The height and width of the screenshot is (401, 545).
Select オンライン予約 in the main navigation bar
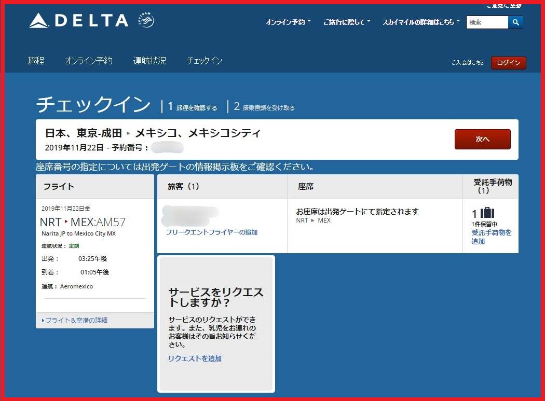(89, 61)
